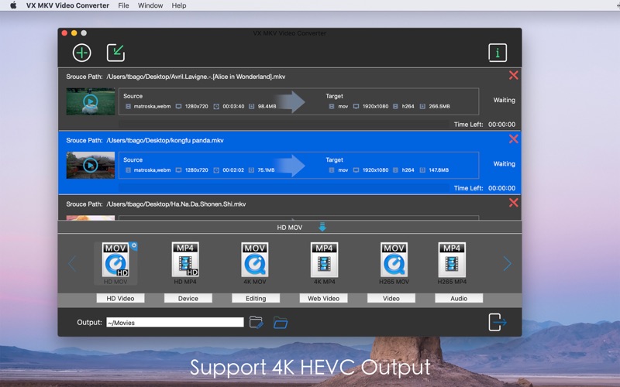
Task: Show next presets with right arrow
Action: pyautogui.click(x=508, y=263)
